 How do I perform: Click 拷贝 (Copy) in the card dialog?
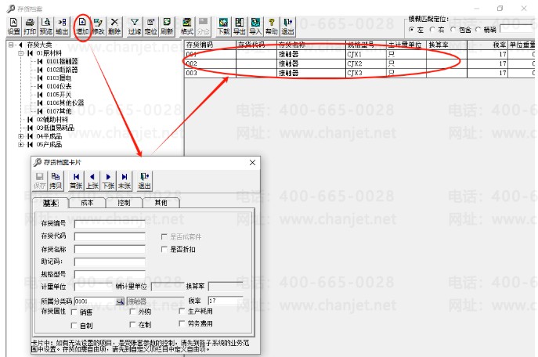tap(56, 181)
